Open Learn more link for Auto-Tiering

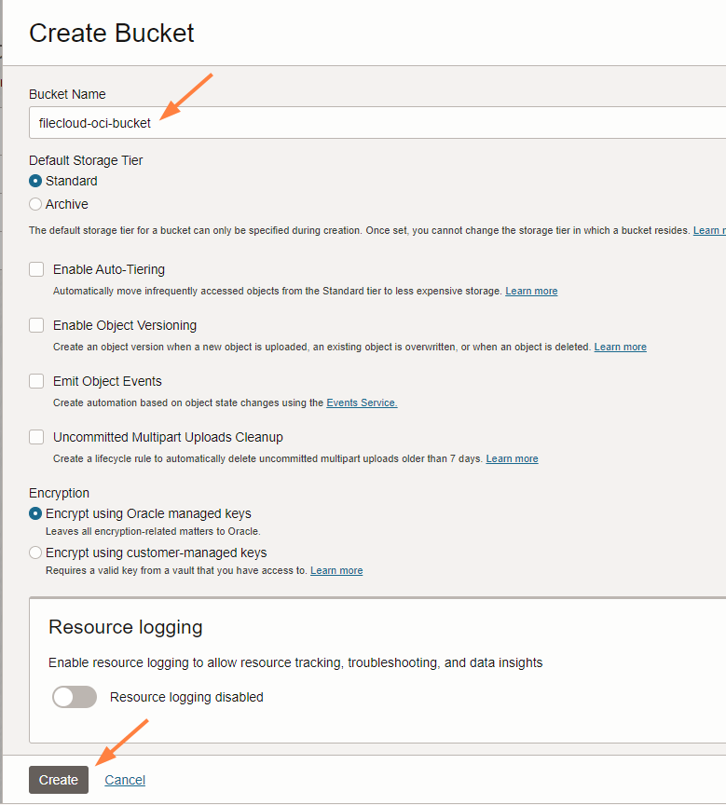pyautogui.click(x=531, y=291)
